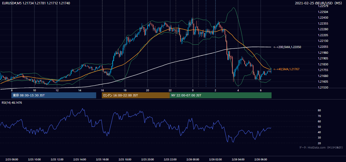This screenshot has width=346, height=162.
Task: Click price axis value 1.22205
Action: (323, 35)
